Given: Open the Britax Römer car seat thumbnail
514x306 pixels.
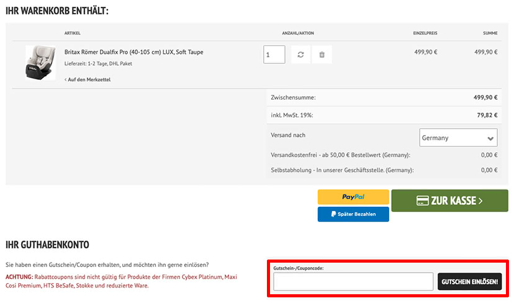Looking at the screenshot, I should (40, 63).
